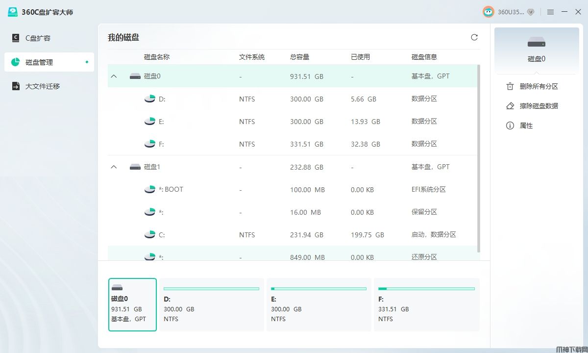This screenshot has height=353, width=588.
Task: Click the trash icon for 删除所有分区
Action: click(510, 86)
